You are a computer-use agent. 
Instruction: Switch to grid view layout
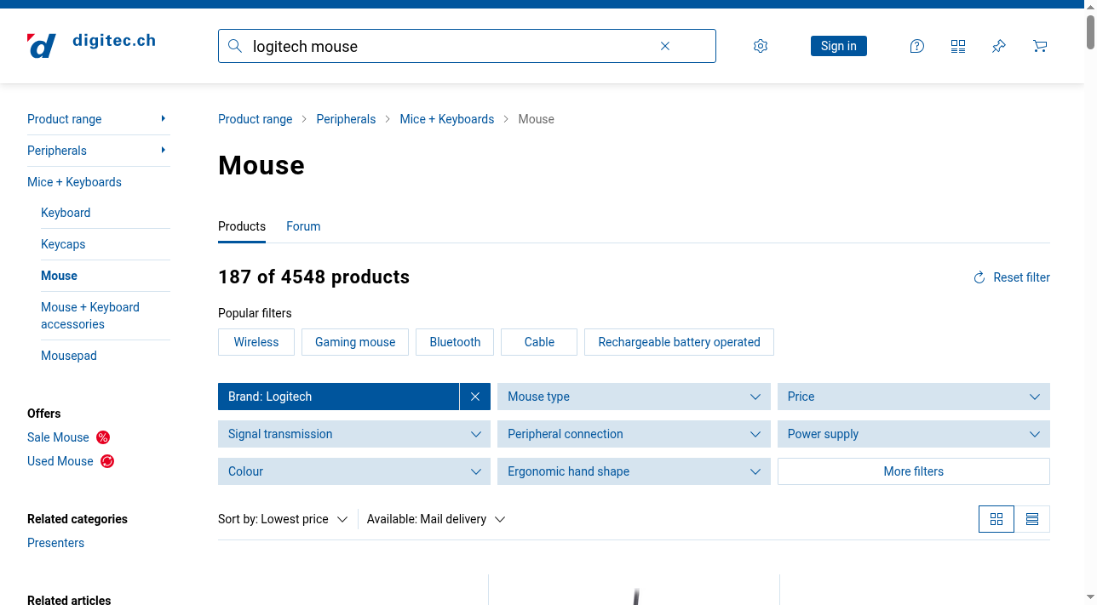pos(996,519)
